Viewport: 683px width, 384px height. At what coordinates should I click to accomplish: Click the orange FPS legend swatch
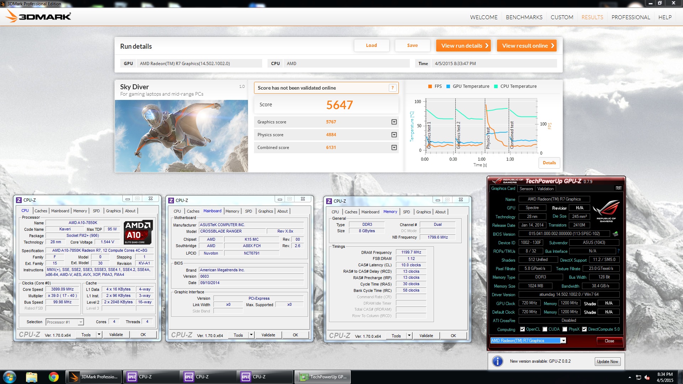(x=430, y=86)
